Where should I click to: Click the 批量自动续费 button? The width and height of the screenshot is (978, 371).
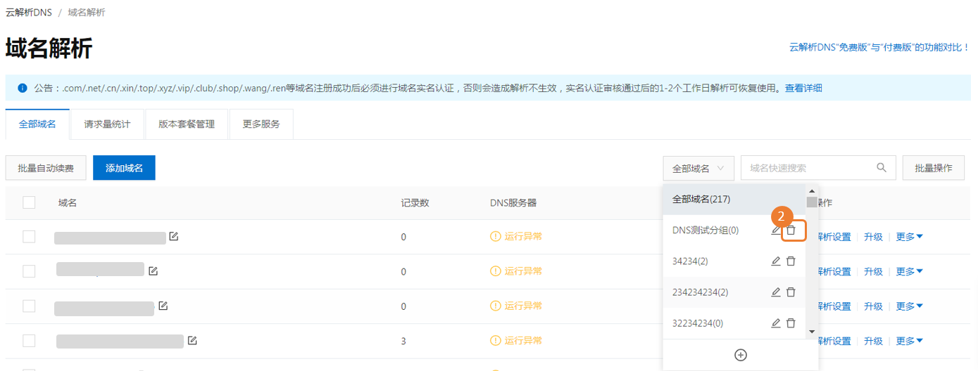[x=46, y=168]
